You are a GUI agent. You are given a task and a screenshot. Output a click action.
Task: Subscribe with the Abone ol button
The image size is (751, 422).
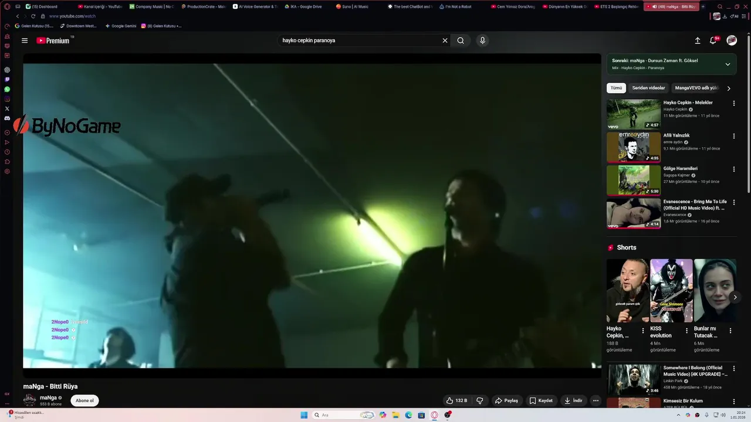pos(84,401)
